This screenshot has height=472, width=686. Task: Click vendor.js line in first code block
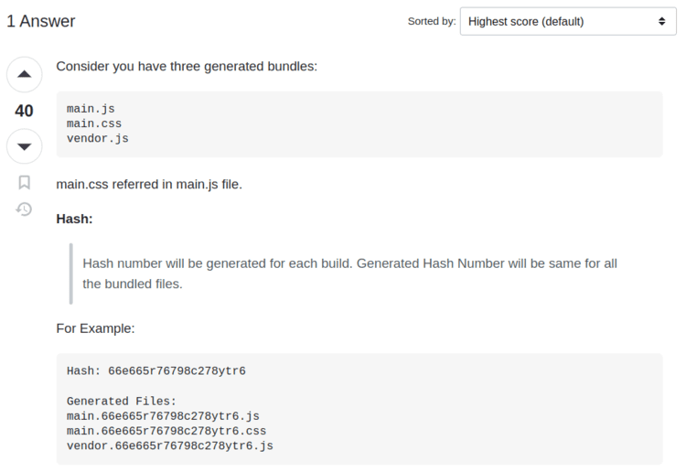click(98, 138)
